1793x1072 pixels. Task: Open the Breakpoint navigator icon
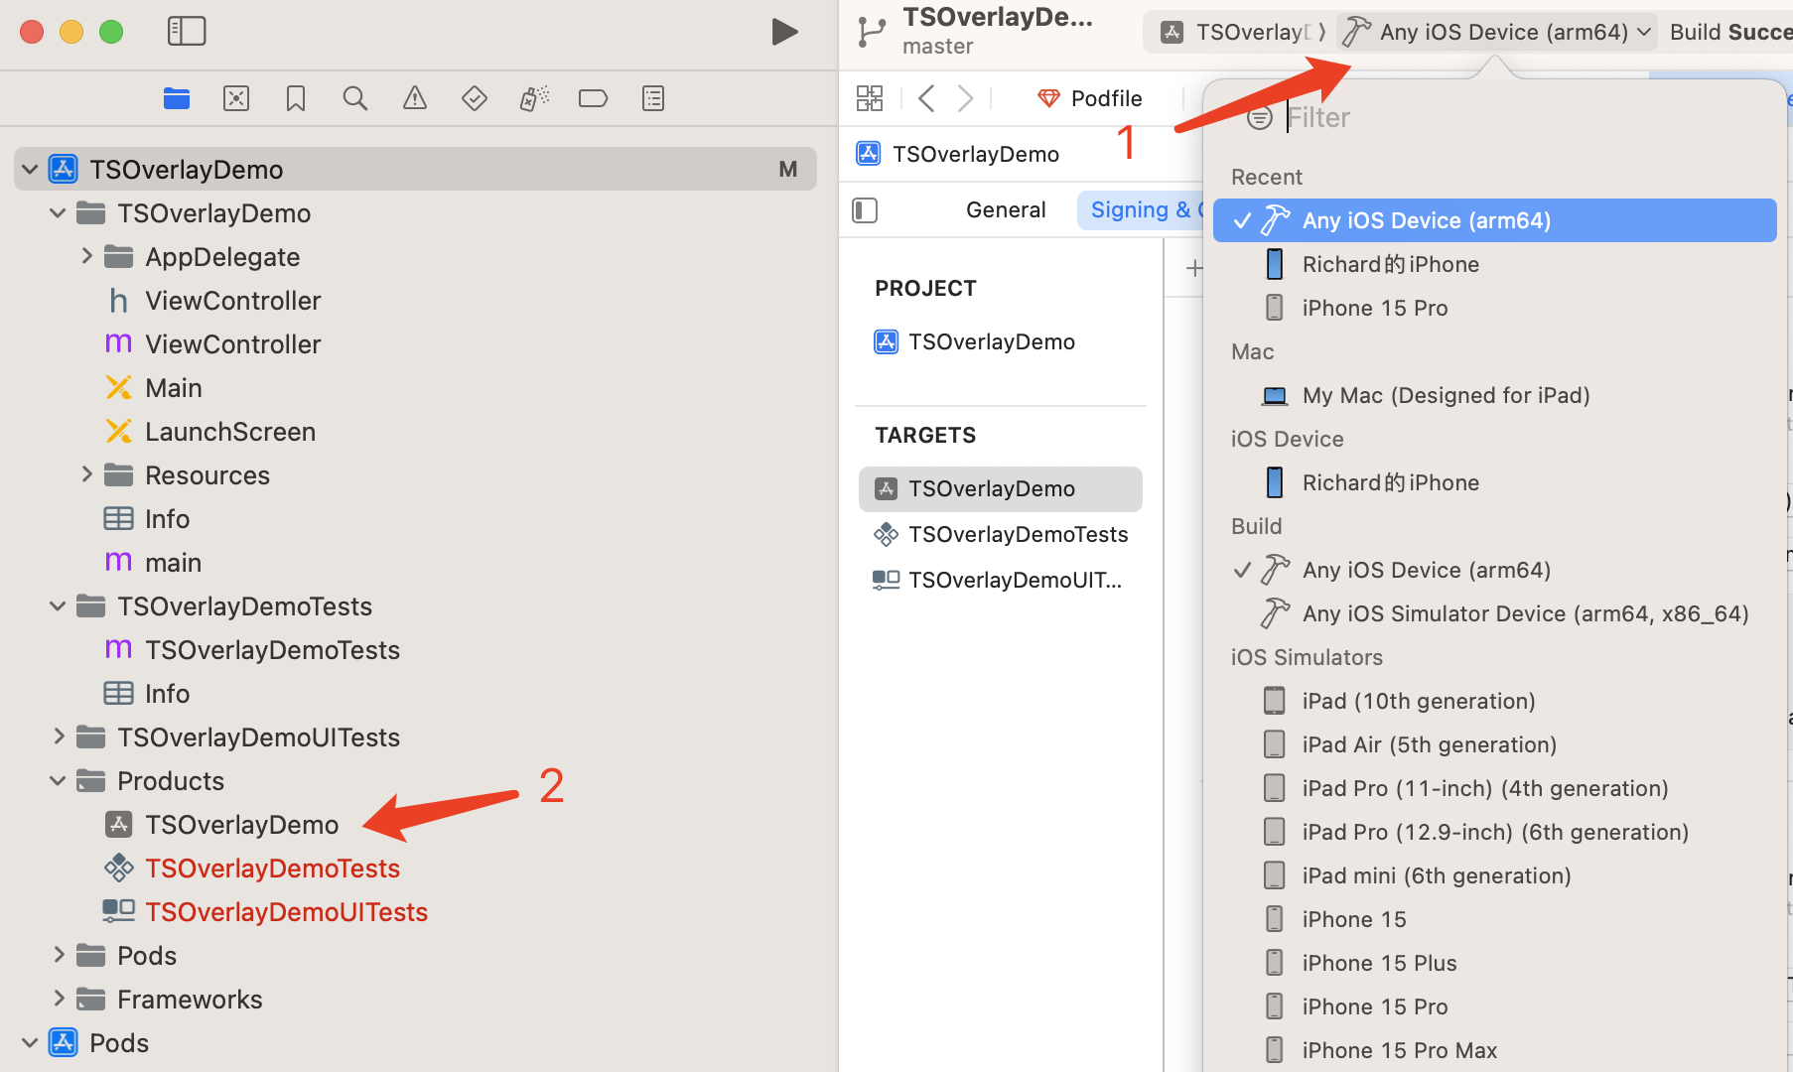pyautogui.click(x=594, y=98)
